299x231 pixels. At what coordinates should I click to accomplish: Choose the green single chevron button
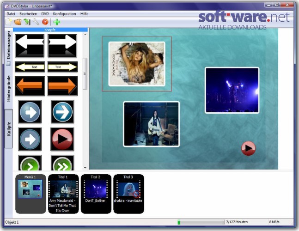(x=30, y=163)
